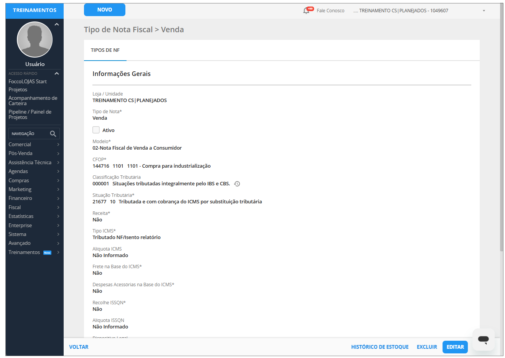Click the Classificação Tributária code 000001
This screenshot has width=505, height=358.
(100, 184)
